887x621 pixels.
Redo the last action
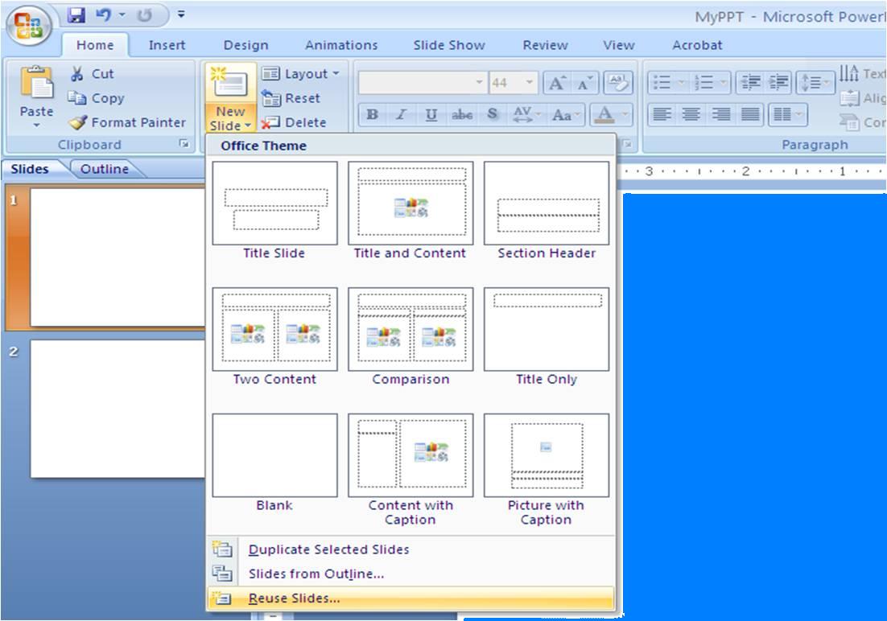145,15
